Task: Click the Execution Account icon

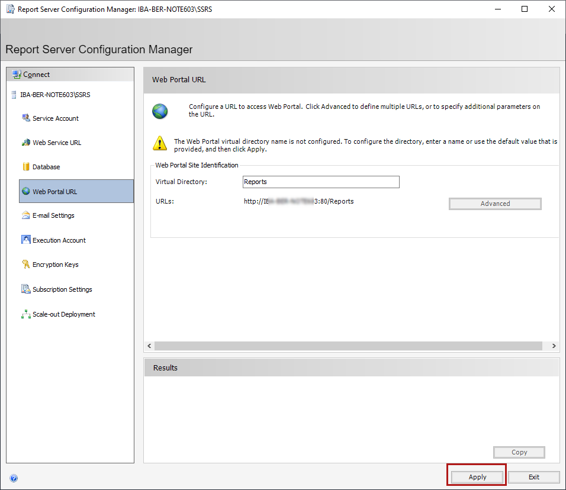Action: click(x=26, y=240)
